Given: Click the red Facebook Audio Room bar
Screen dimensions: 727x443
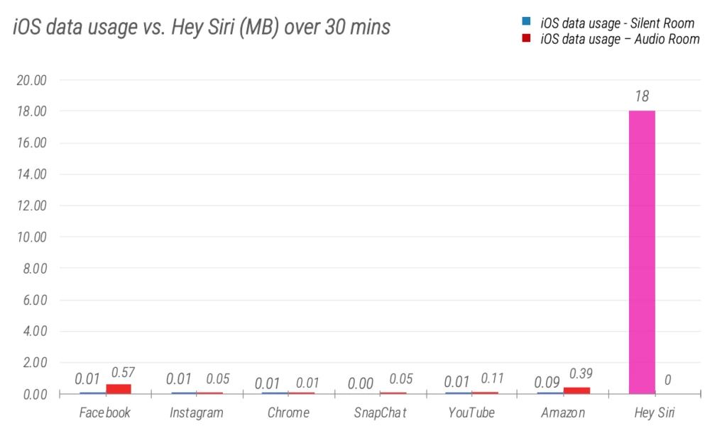Looking at the screenshot, I should (x=119, y=388).
